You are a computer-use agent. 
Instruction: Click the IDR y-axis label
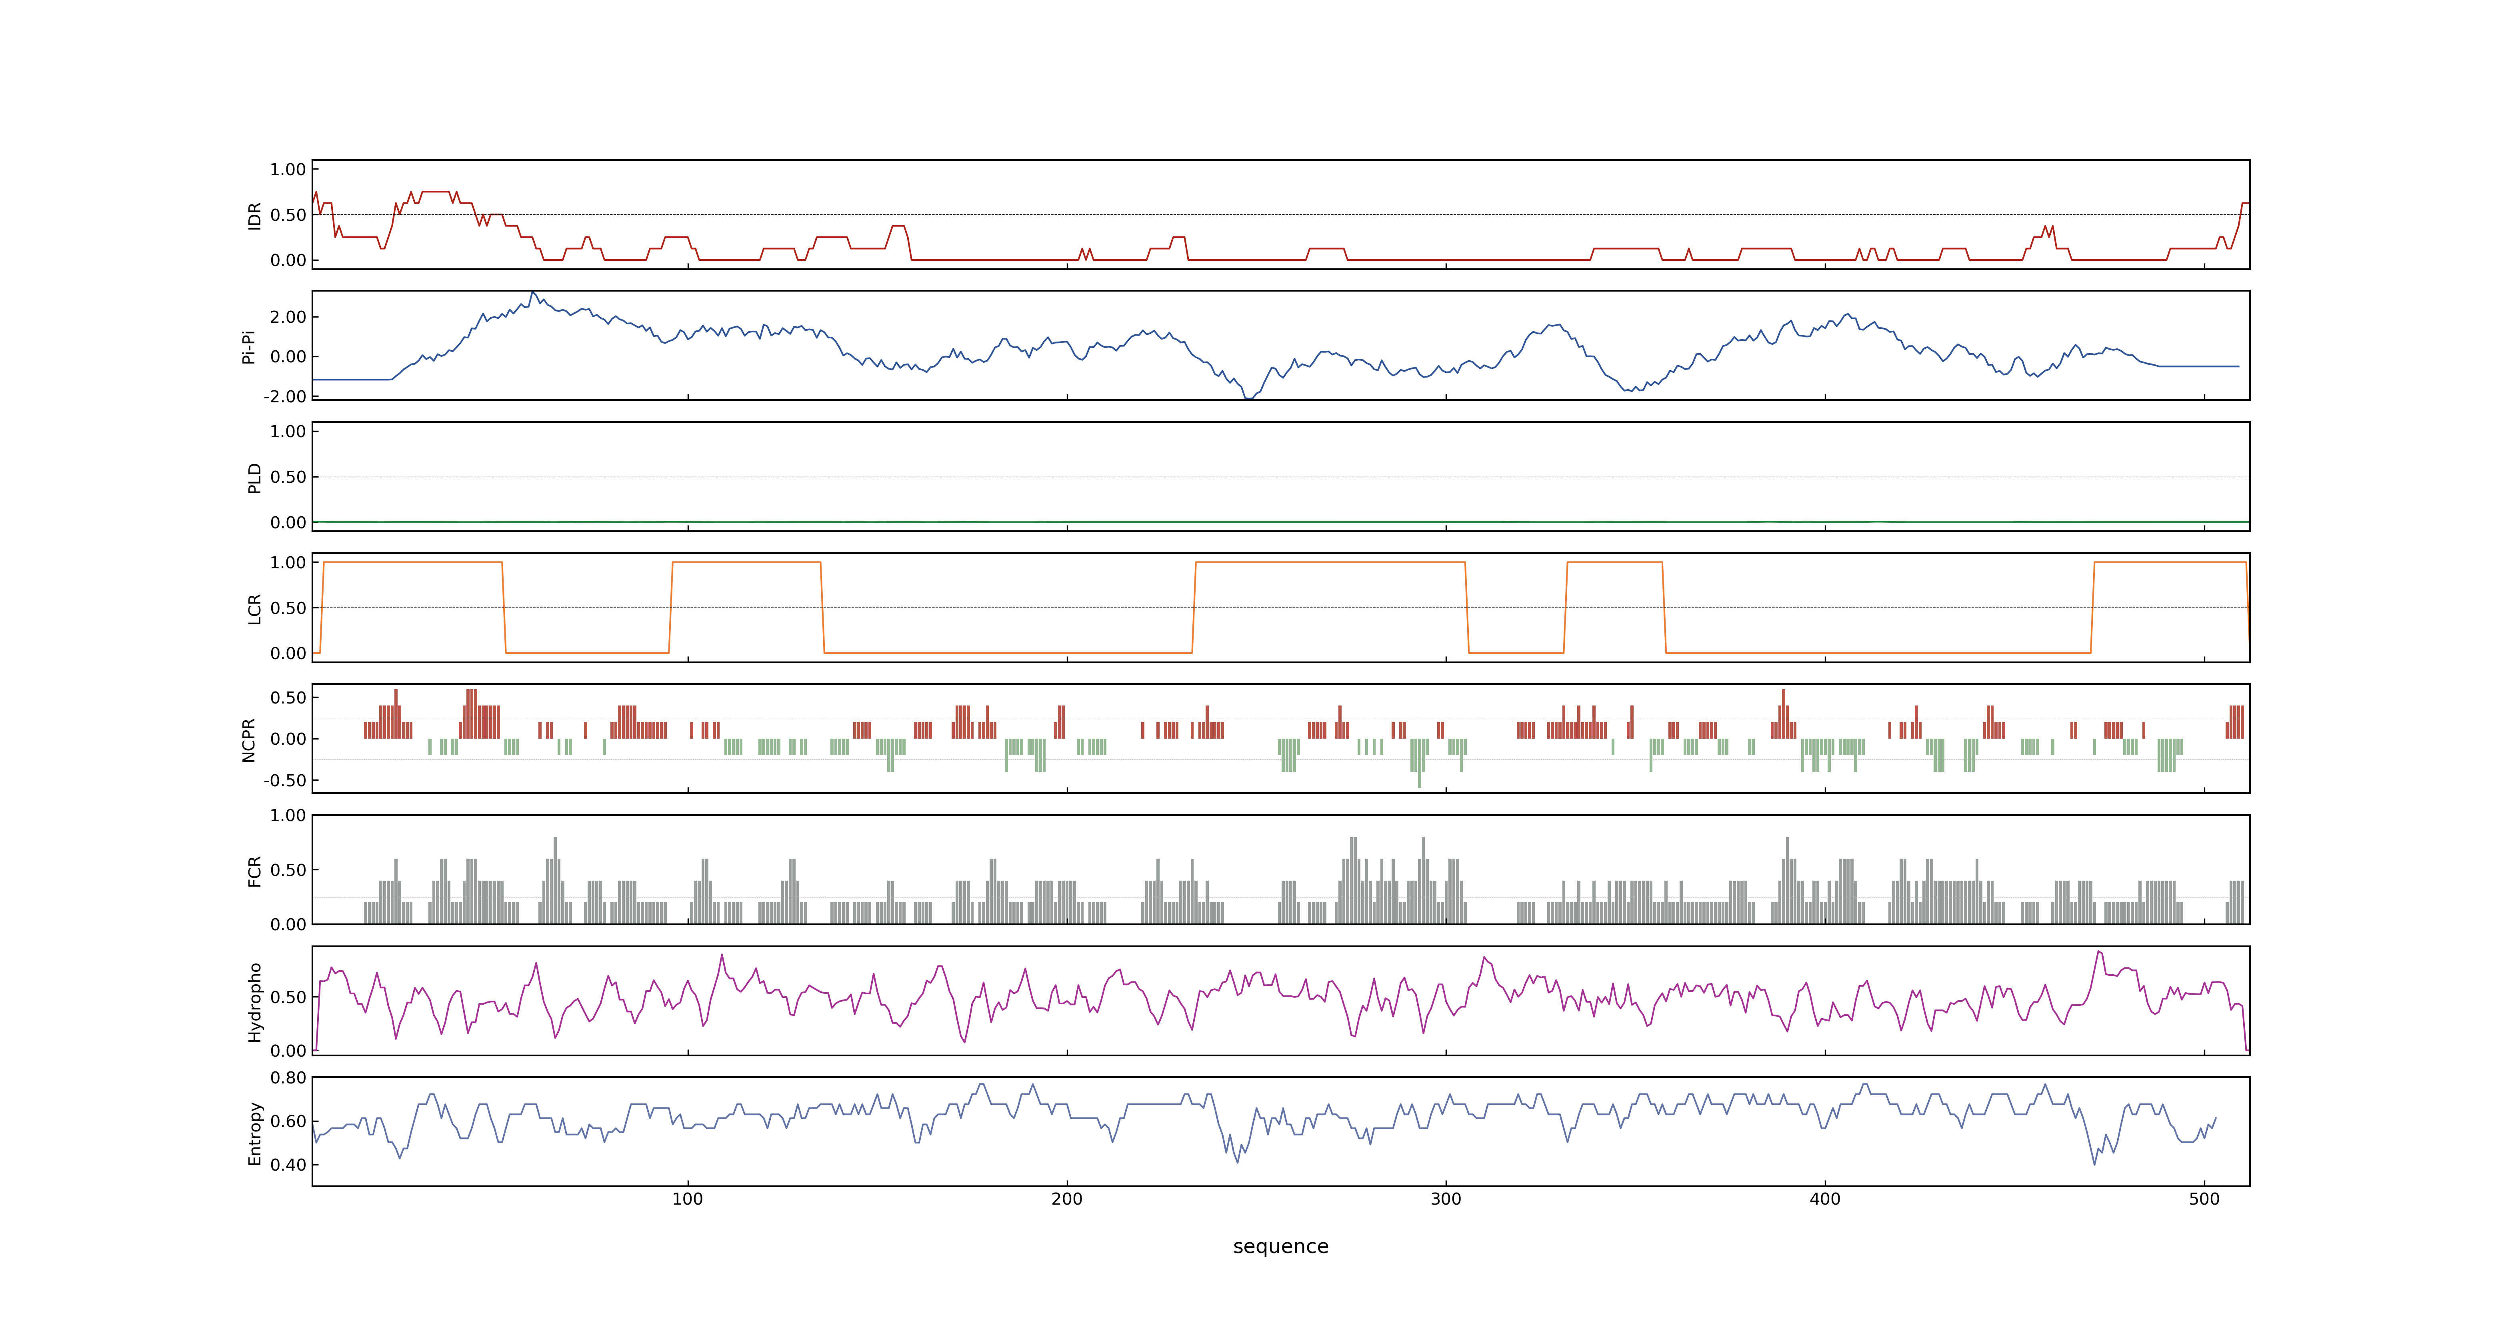(x=254, y=216)
